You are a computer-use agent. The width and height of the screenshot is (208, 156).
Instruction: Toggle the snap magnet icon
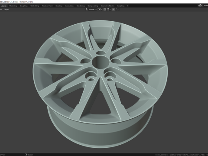point(105,10)
